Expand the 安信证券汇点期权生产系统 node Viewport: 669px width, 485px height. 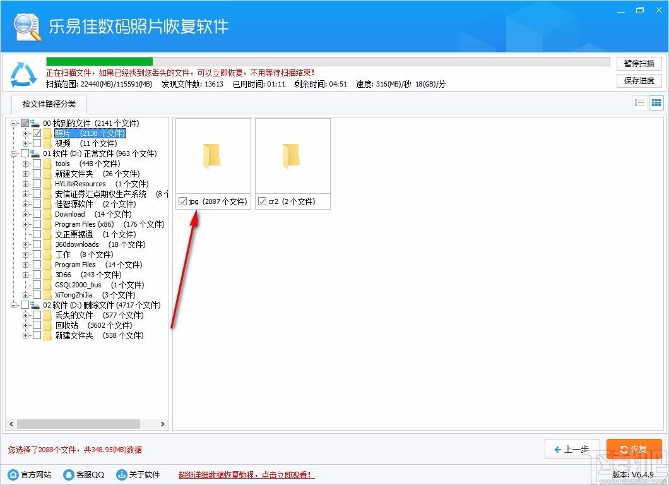26,194
